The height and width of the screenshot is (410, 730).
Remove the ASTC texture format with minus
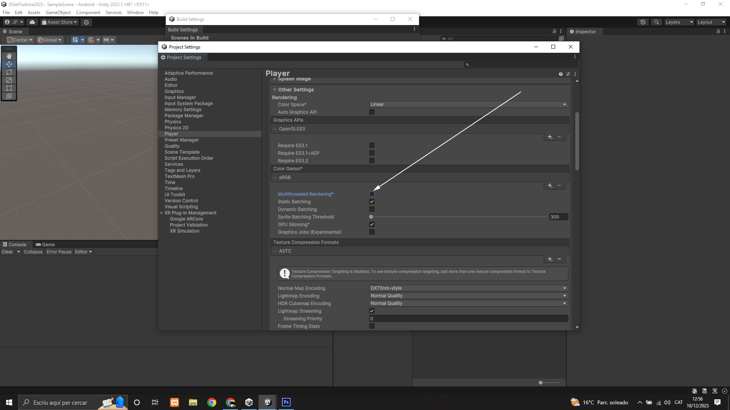[x=559, y=259]
